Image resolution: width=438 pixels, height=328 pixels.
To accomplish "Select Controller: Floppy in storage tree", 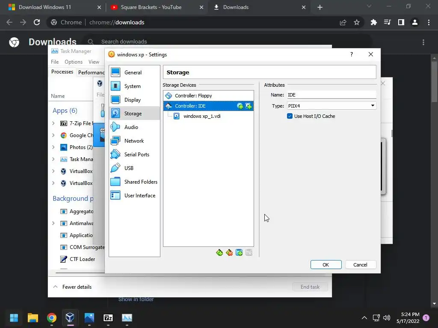I will click(x=208, y=96).
